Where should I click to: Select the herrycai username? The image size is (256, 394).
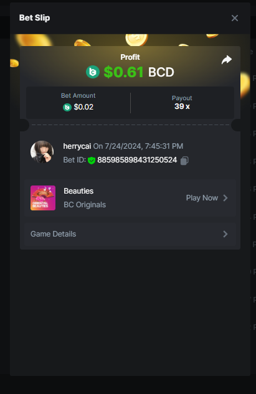tap(77, 146)
